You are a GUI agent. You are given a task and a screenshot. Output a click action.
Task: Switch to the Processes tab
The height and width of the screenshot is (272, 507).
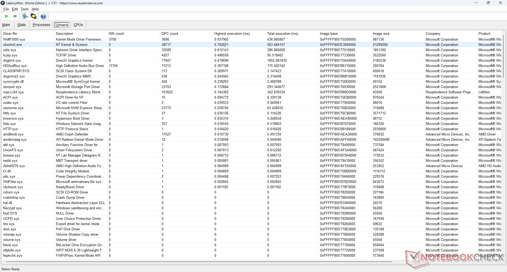(x=41, y=25)
